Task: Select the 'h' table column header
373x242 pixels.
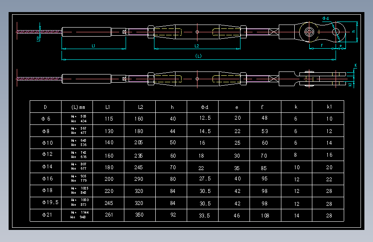Action: pyautogui.click(x=172, y=107)
